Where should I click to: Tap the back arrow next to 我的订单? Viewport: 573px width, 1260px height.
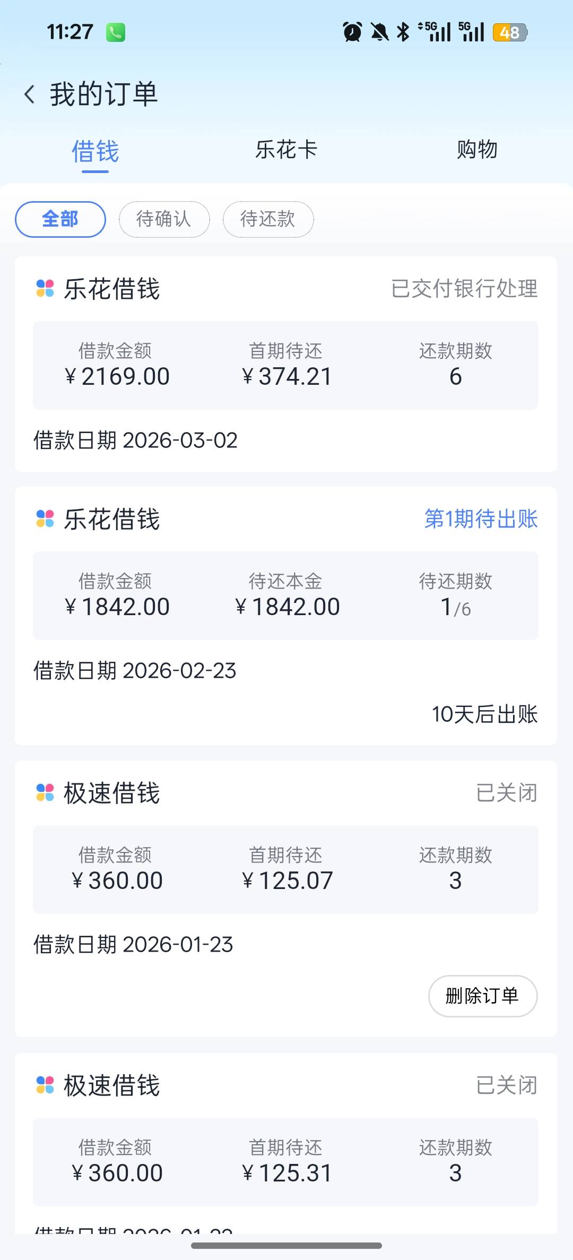tap(30, 95)
